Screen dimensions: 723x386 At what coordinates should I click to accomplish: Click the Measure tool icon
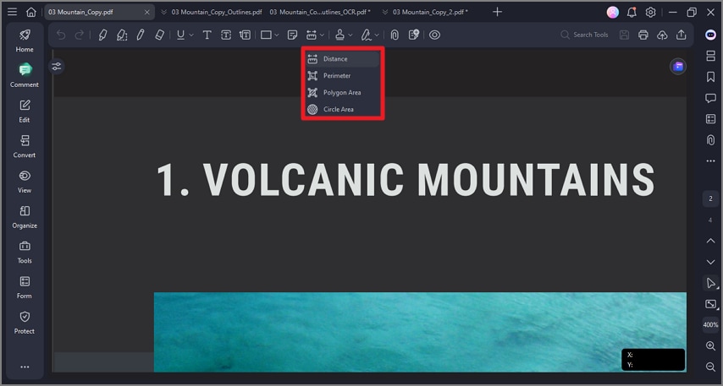pos(312,35)
